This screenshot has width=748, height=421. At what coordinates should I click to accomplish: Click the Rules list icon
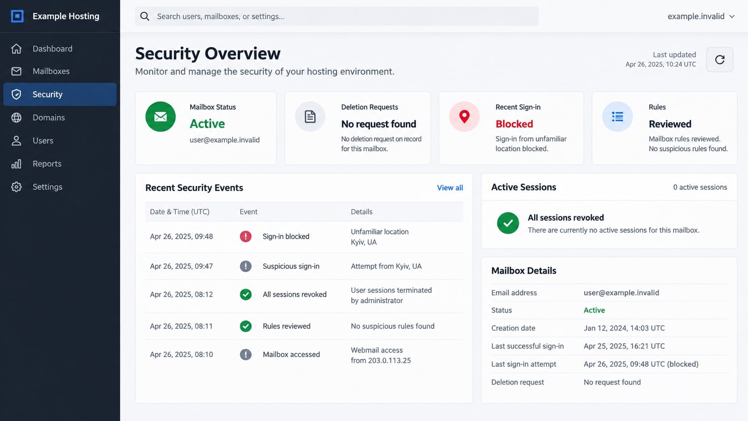click(x=617, y=117)
